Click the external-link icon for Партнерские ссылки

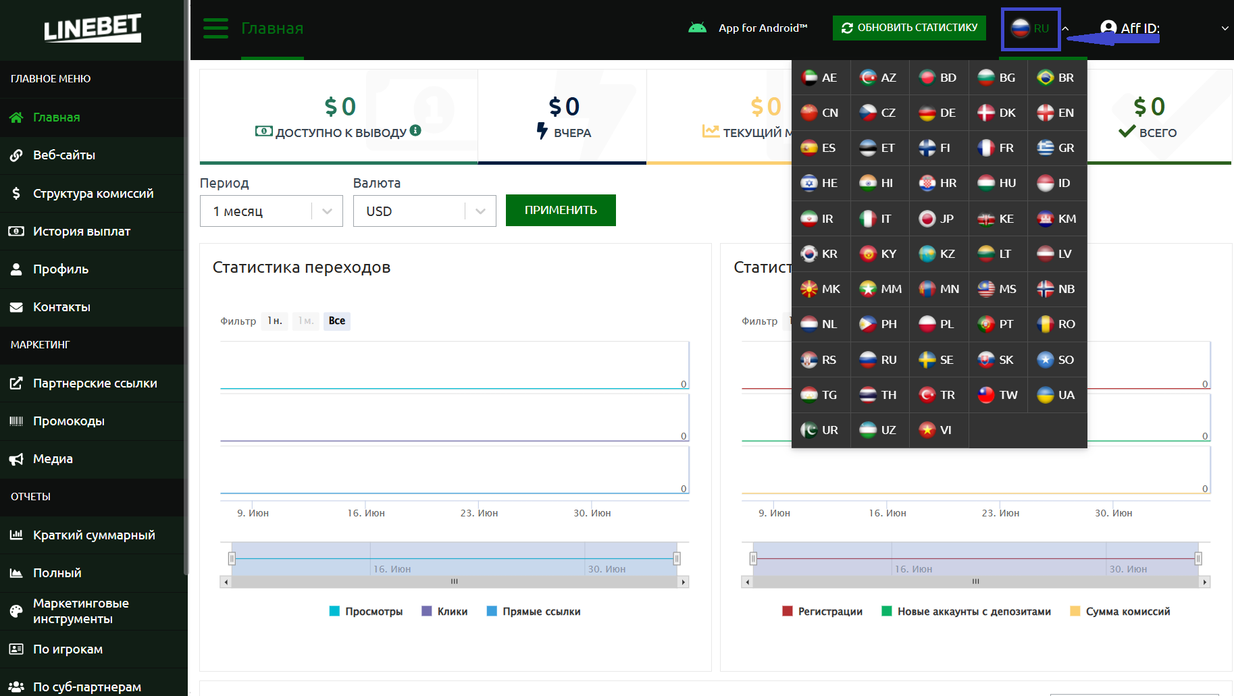[x=16, y=383]
